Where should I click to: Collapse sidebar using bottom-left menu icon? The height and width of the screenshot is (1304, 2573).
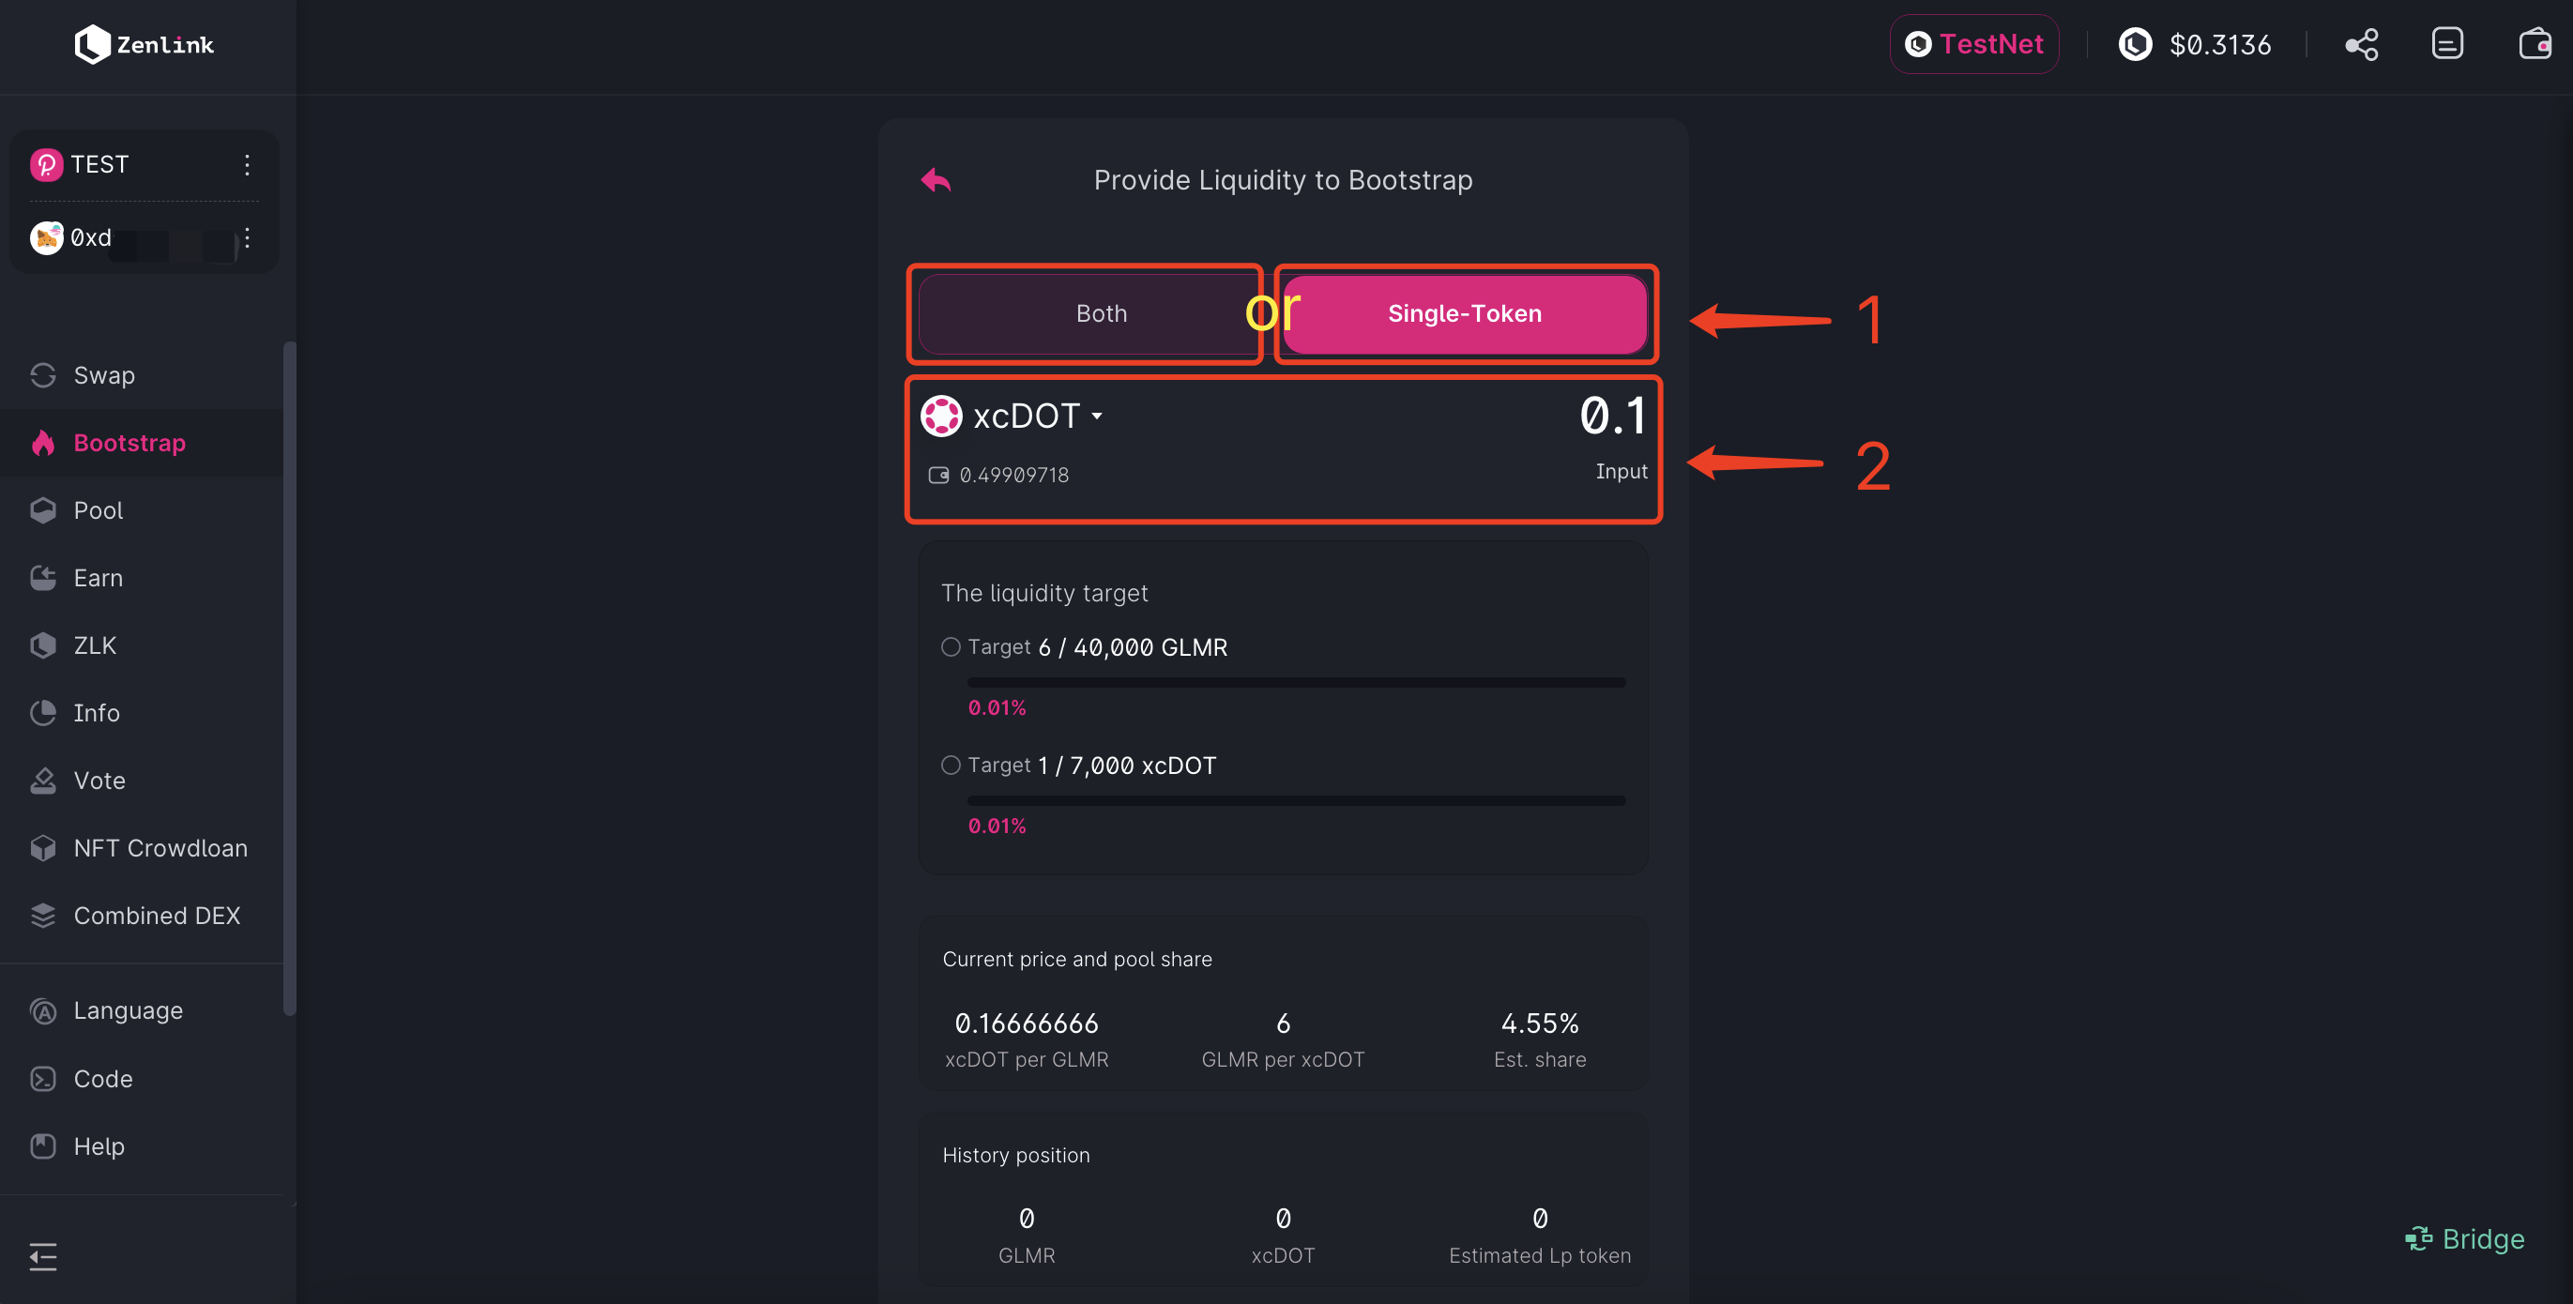pos(43,1256)
